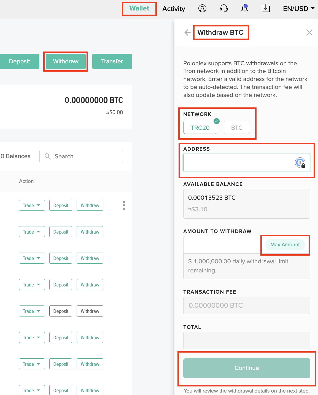Expand the Trade dropdown beside the dark-outlined Deposit button

(32, 311)
